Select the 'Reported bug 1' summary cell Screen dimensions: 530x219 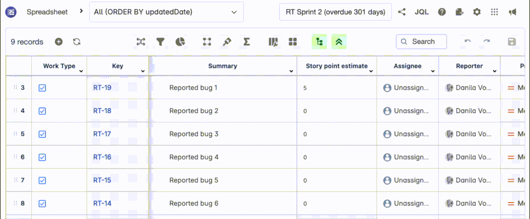[223, 87]
